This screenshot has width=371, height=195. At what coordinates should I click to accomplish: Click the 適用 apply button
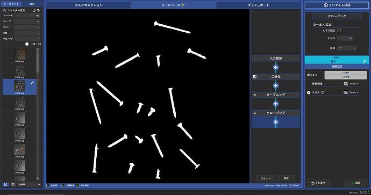point(356,183)
